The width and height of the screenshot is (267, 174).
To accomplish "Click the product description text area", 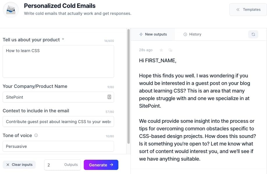I will [x=58, y=61].
